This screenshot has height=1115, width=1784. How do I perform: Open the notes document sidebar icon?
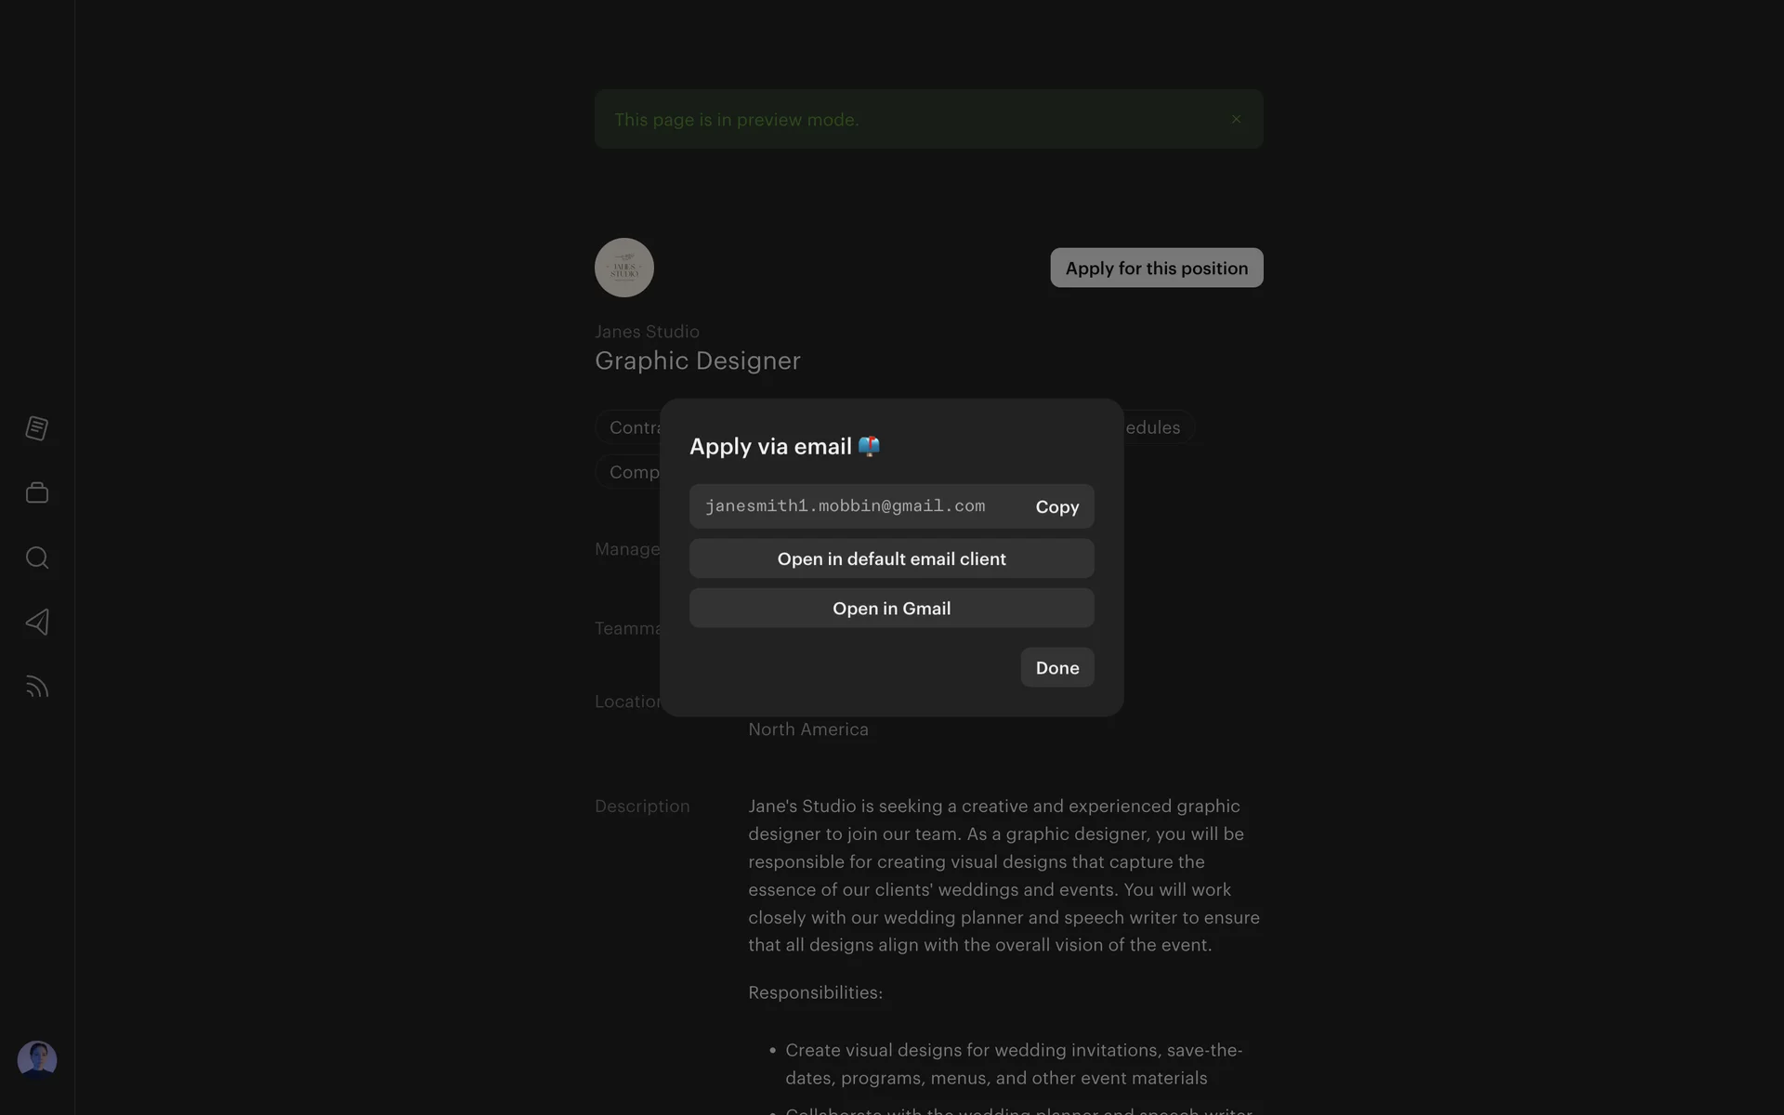pos(37,428)
